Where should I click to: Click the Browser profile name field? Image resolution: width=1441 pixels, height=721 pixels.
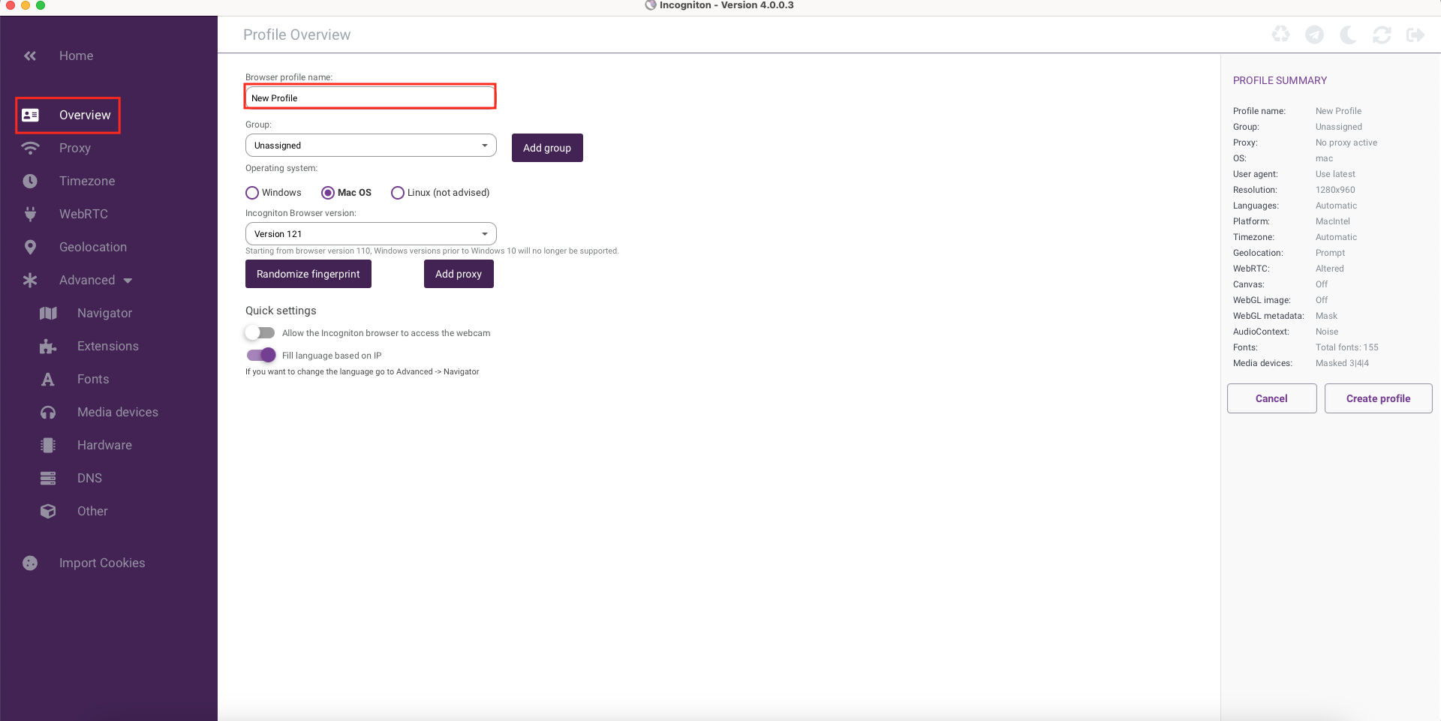click(370, 98)
